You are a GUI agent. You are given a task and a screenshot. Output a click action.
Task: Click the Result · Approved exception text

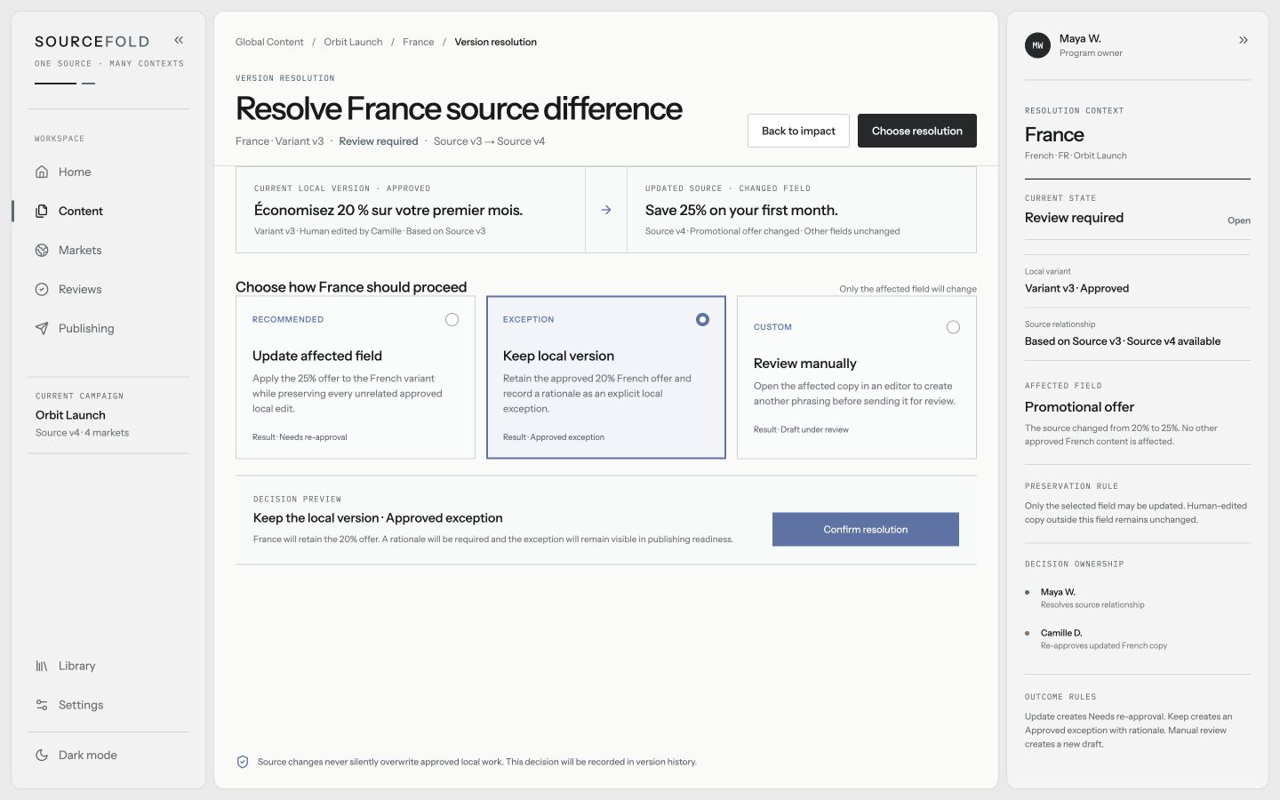[x=554, y=437]
